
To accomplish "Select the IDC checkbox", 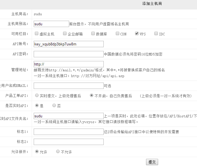I will pos(156,34).
